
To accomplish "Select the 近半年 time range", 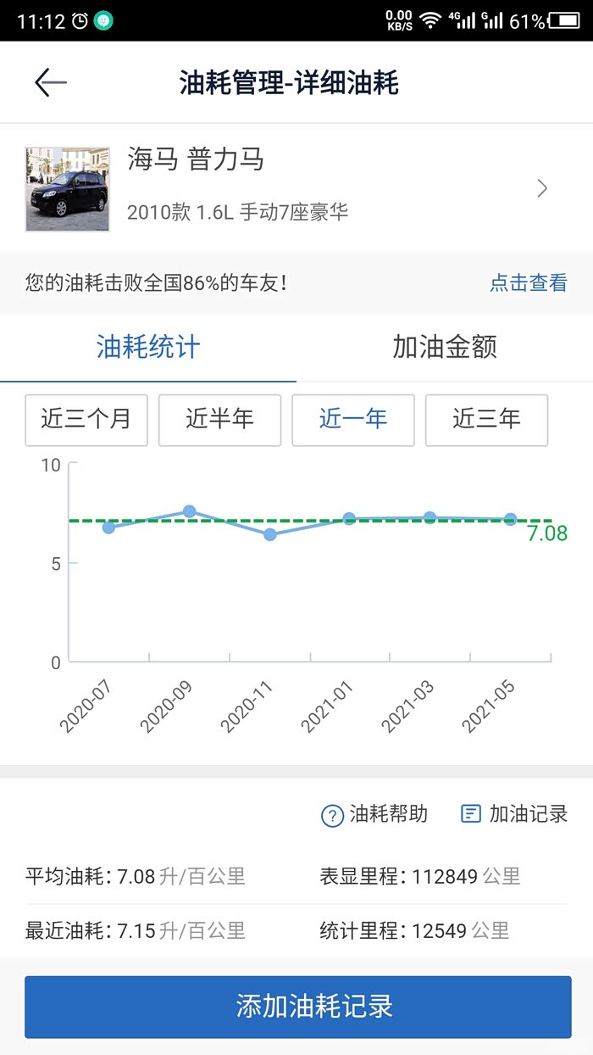I will [x=219, y=420].
